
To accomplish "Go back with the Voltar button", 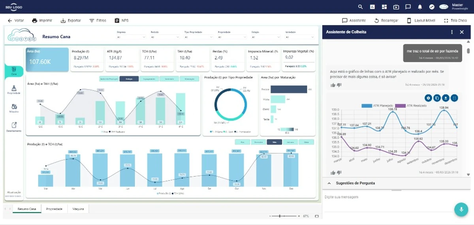I will tap(16, 20).
